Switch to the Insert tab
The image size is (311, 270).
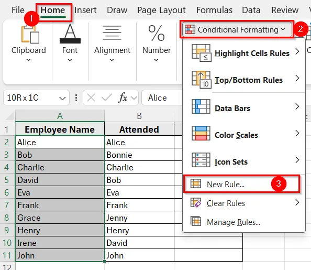coord(85,10)
